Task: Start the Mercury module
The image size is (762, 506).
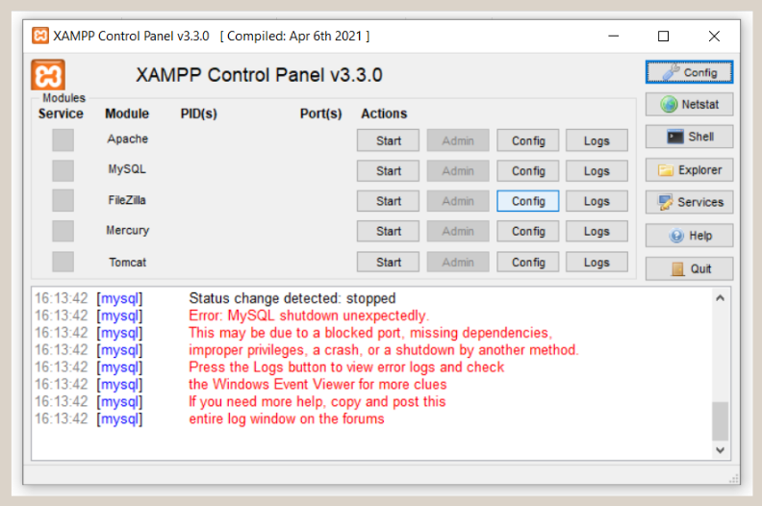Action: [388, 232]
